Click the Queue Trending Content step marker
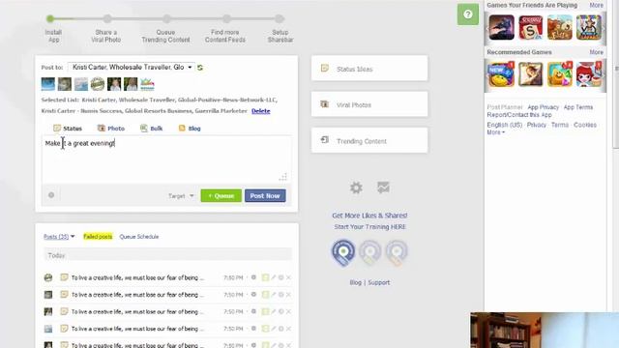Screen dimensions: 619x348 click(x=166, y=18)
